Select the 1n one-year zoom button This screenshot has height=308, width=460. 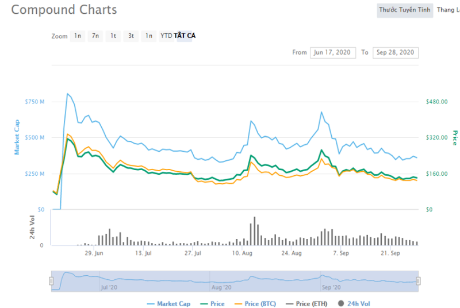click(x=149, y=36)
